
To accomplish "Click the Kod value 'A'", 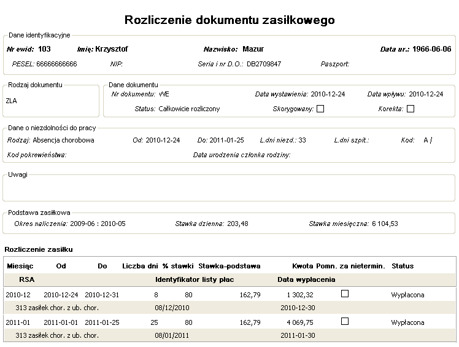I will (x=426, y=140).
